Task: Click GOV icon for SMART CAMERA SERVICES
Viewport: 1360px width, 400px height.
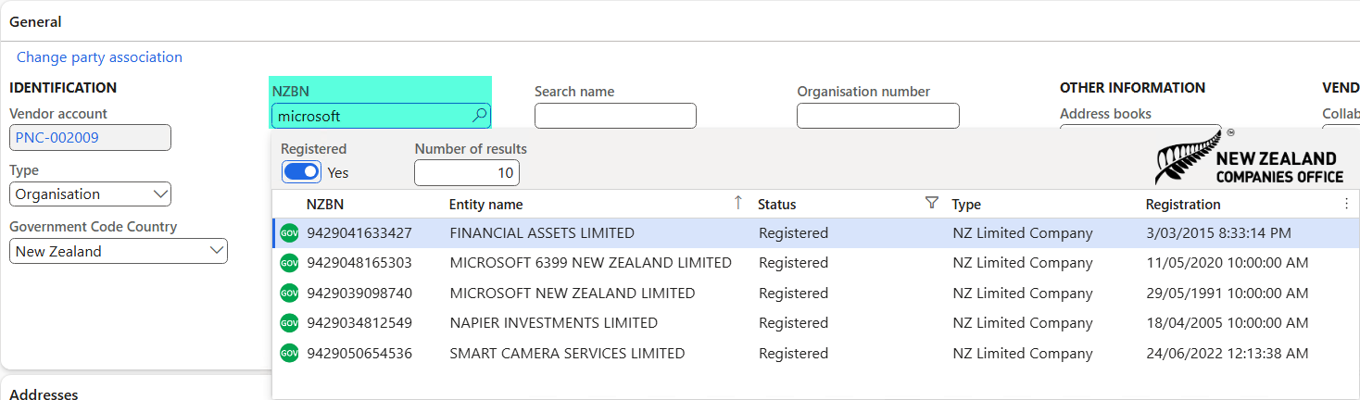Action: [289, 354]
